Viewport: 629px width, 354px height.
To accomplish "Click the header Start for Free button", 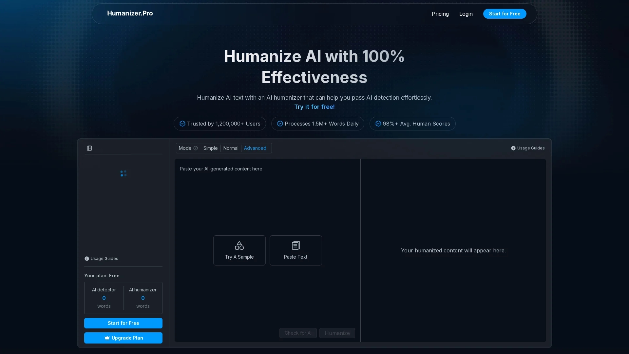I will click(505, 14).
